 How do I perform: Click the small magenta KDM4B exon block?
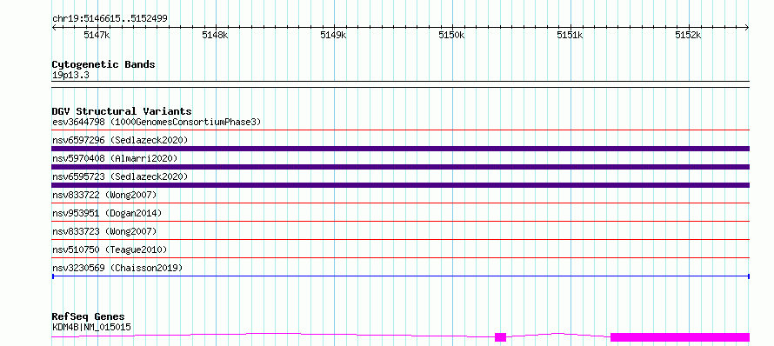click(501, 337)
